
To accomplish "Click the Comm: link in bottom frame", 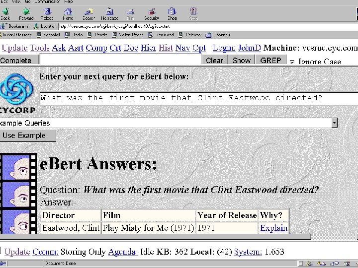I will point(45,252).
